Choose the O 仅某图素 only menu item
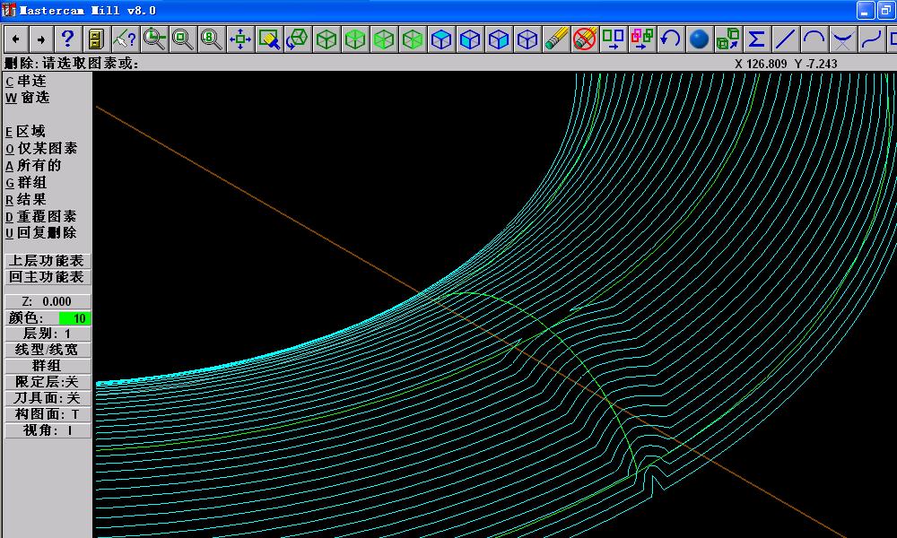Screen dimensions: 897x538 pos(41,149)
